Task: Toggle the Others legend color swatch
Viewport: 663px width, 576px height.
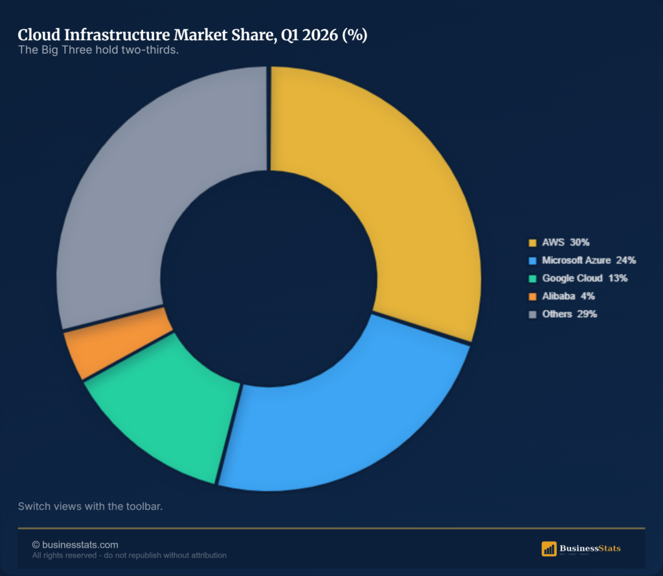Action: [532, 315]
